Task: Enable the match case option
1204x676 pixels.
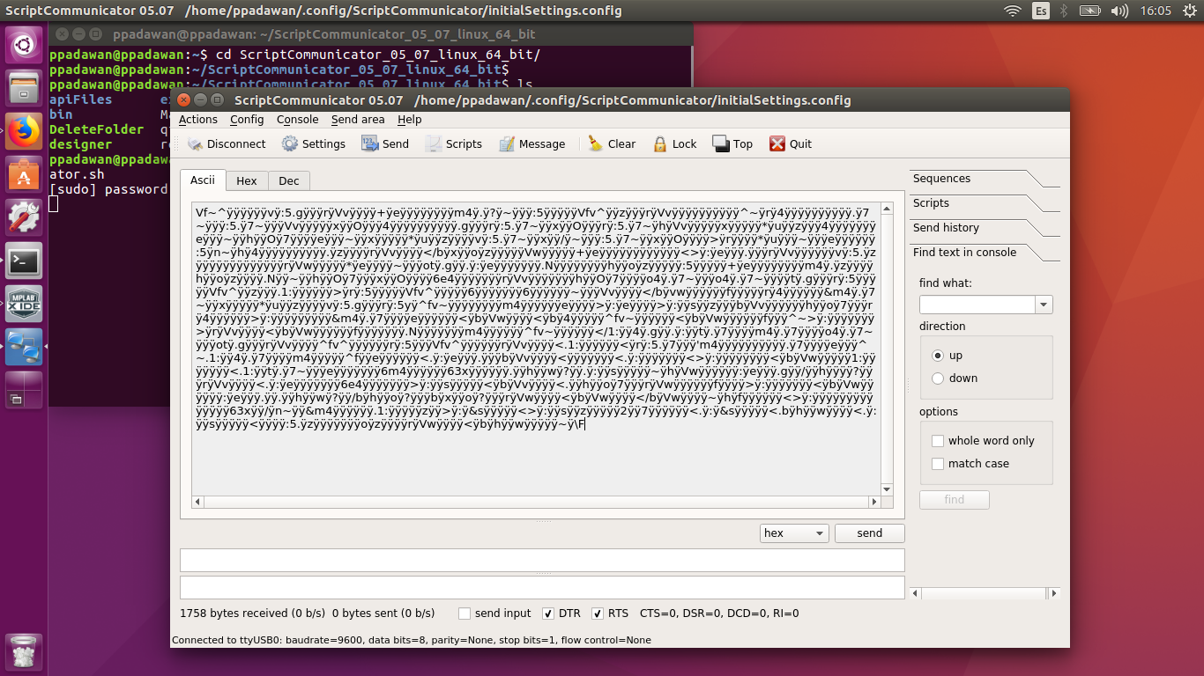Action: (x=938, y=464)
